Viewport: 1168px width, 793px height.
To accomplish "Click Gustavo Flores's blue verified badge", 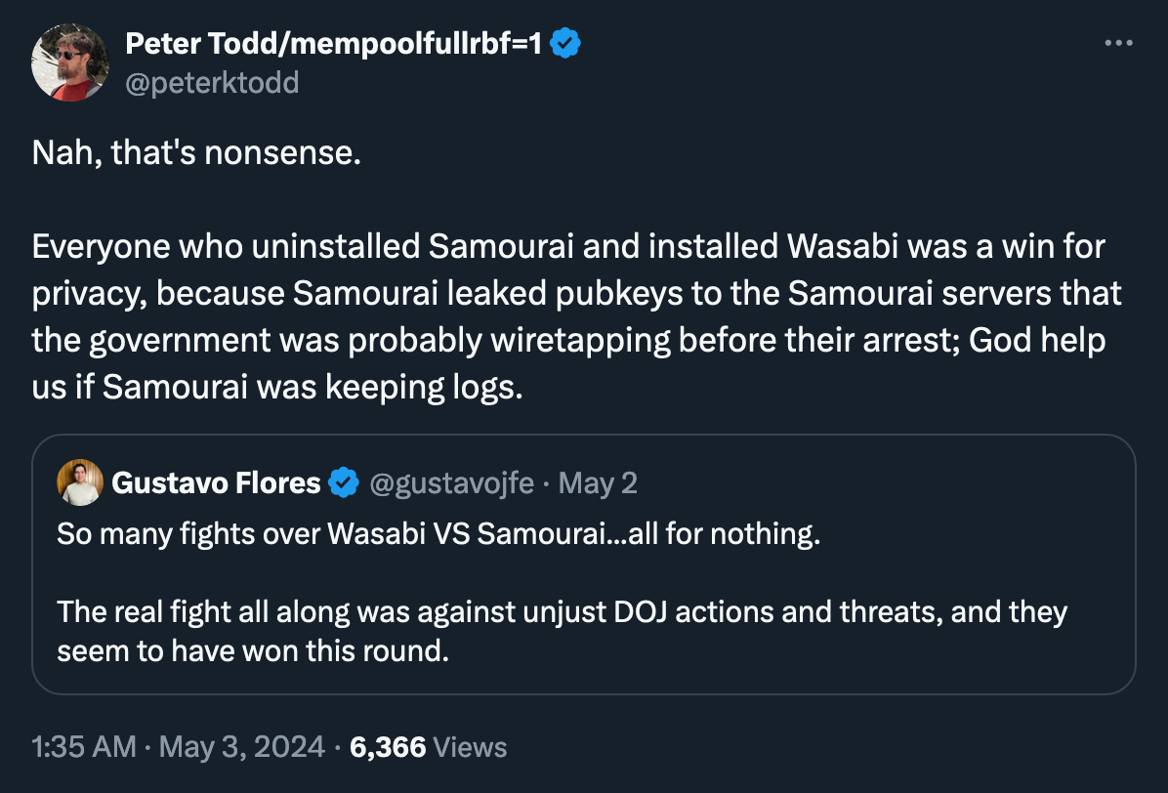I will pos(342,482).
